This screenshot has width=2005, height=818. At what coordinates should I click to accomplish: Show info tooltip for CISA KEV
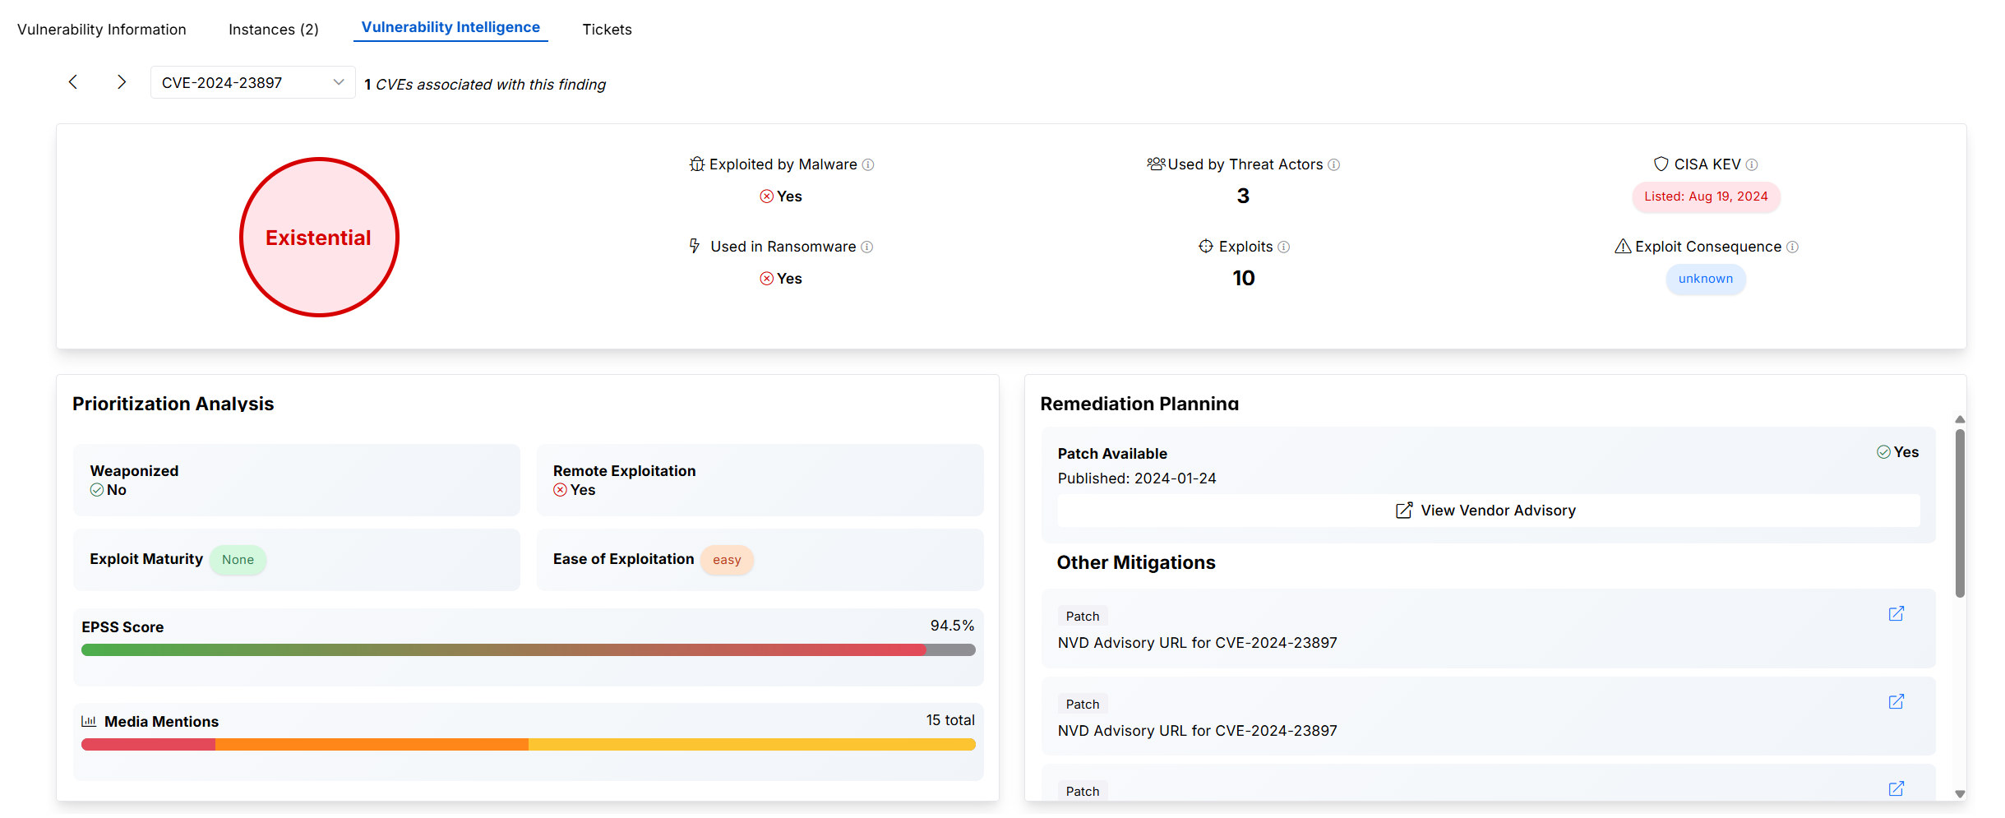[x=1752, y=165]
